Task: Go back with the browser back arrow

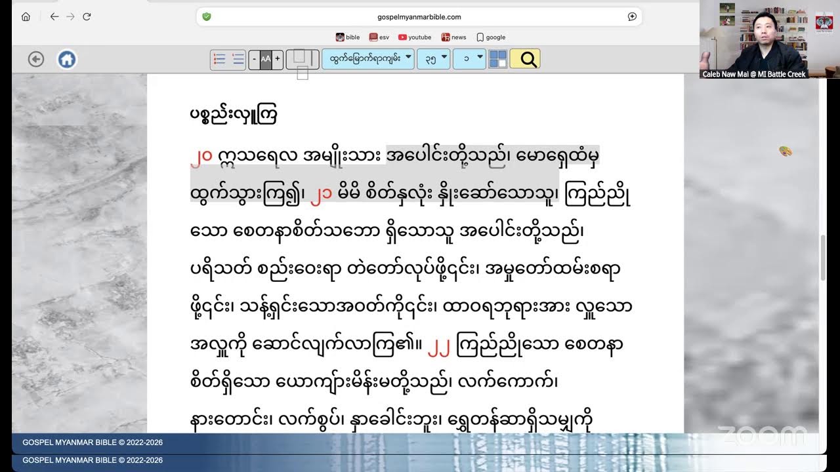Action: (x=54, y=16)
